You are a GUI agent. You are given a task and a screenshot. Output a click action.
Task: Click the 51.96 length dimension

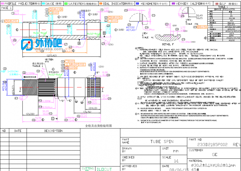pos(38,118)
